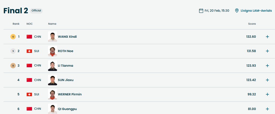Click the location pin icon near Livigno
The height and width of the screenshot is (114, 275).
(x=237, y=11)
